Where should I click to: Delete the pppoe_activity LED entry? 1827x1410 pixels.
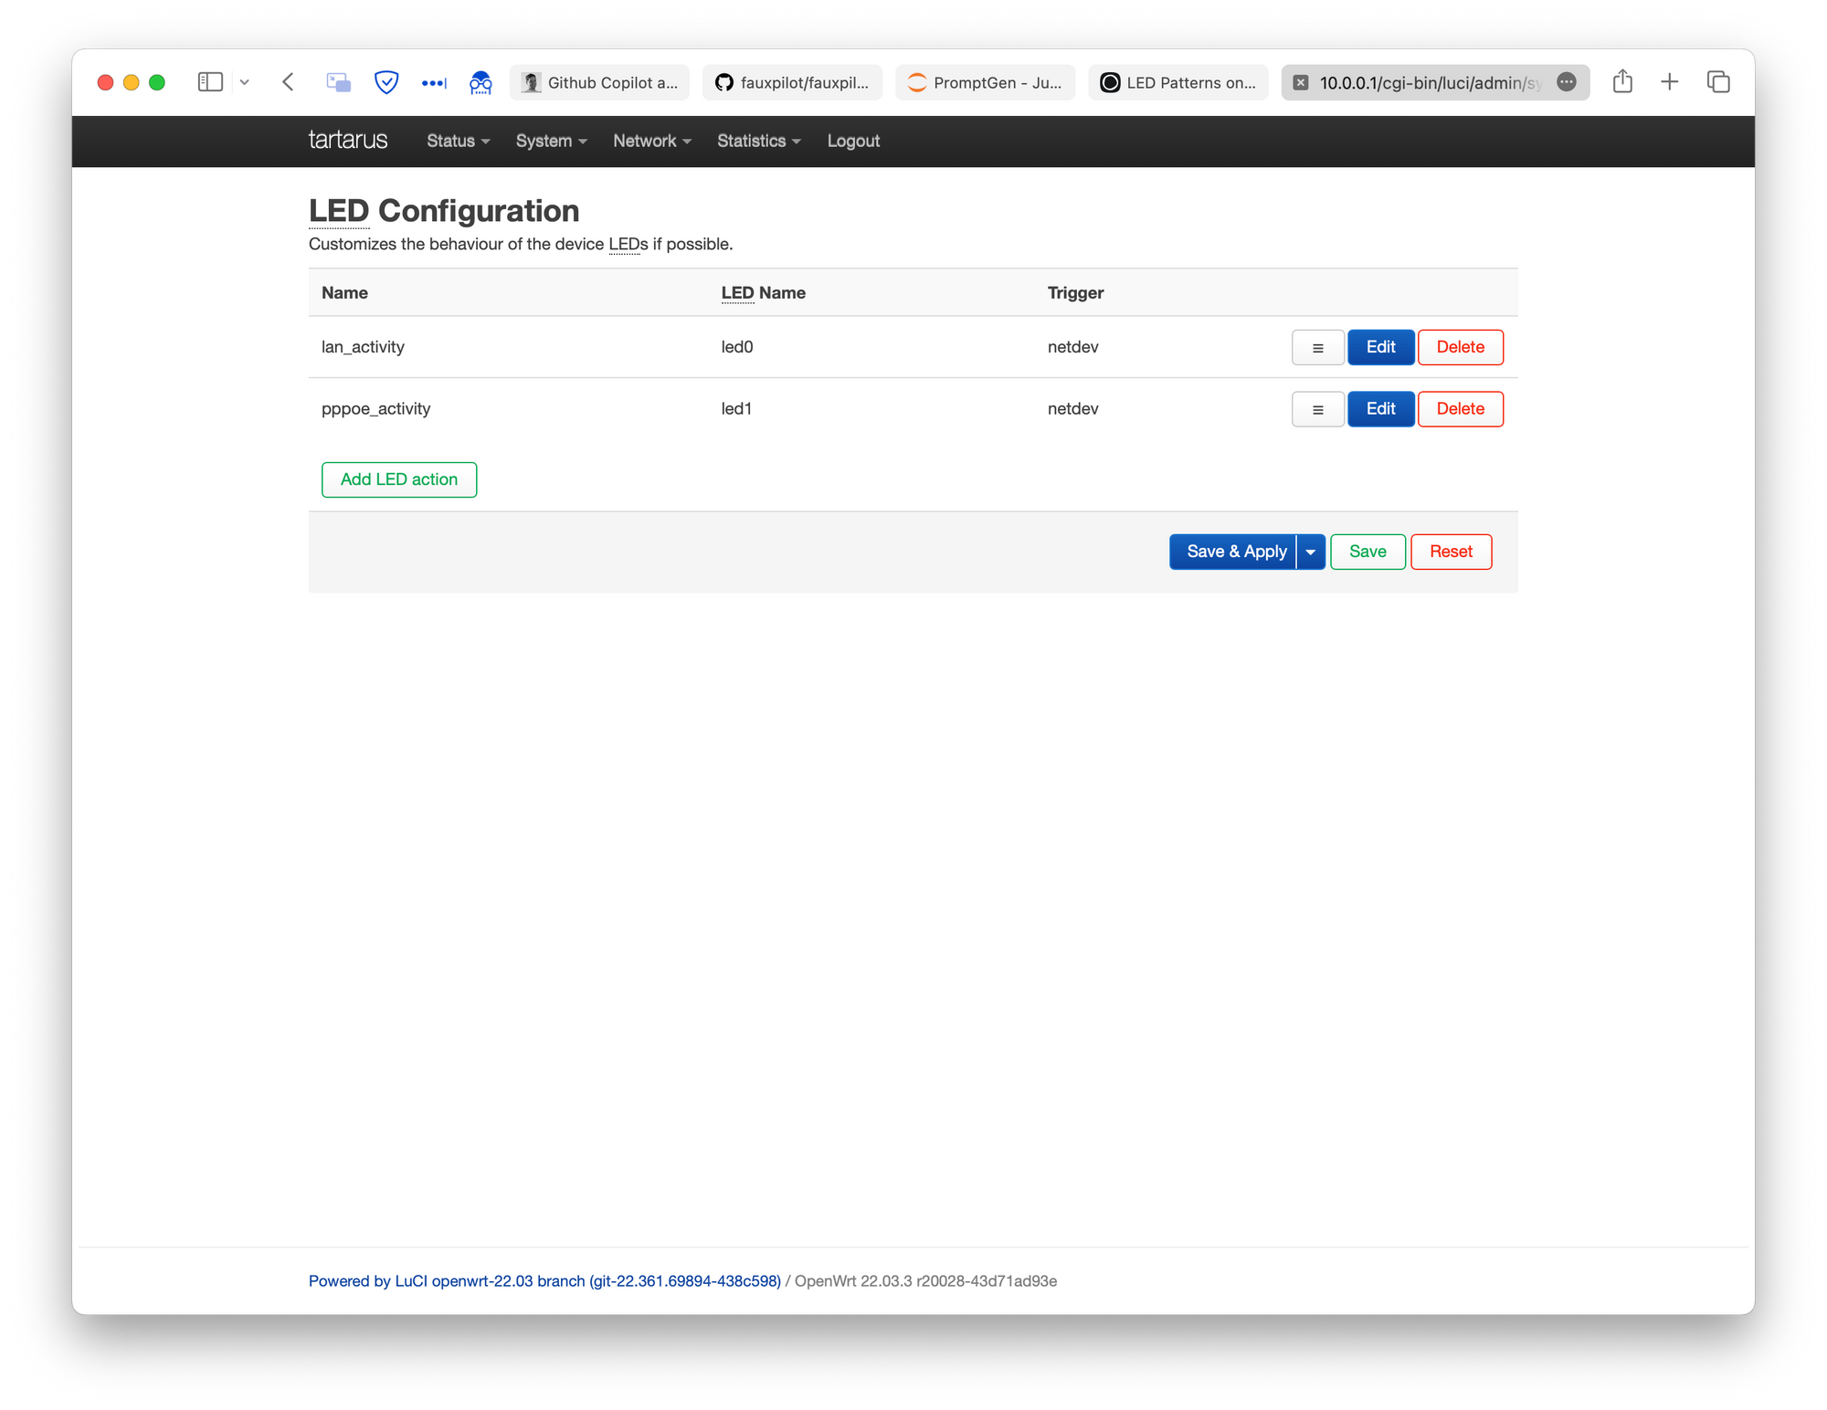click(x=1460, y=409)
